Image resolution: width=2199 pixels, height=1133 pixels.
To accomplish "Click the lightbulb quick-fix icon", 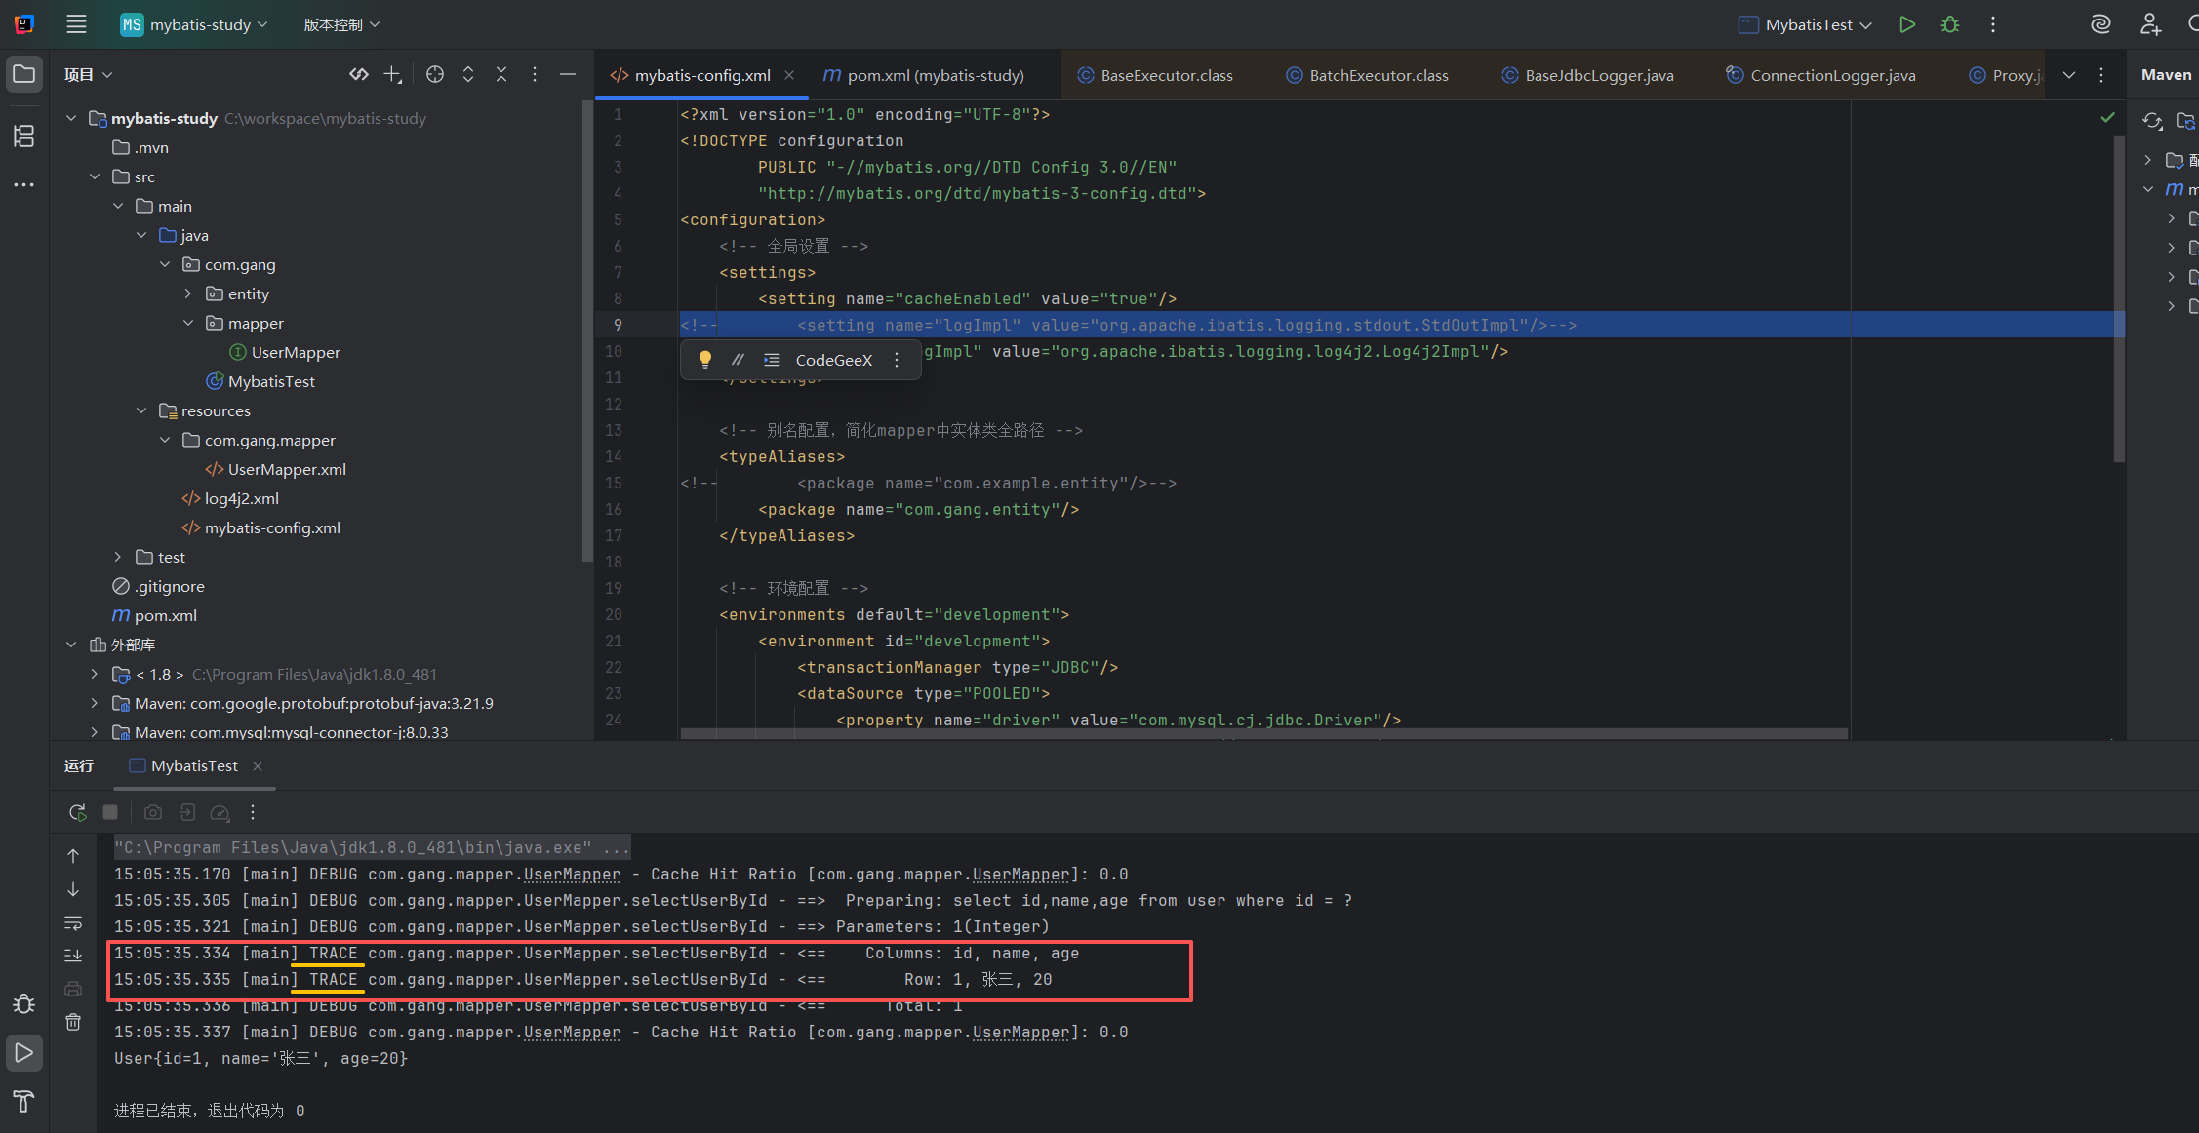I will pos(704,360).
